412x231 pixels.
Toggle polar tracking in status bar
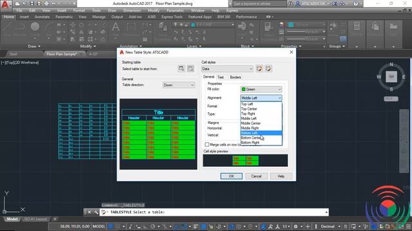point(153,227)
